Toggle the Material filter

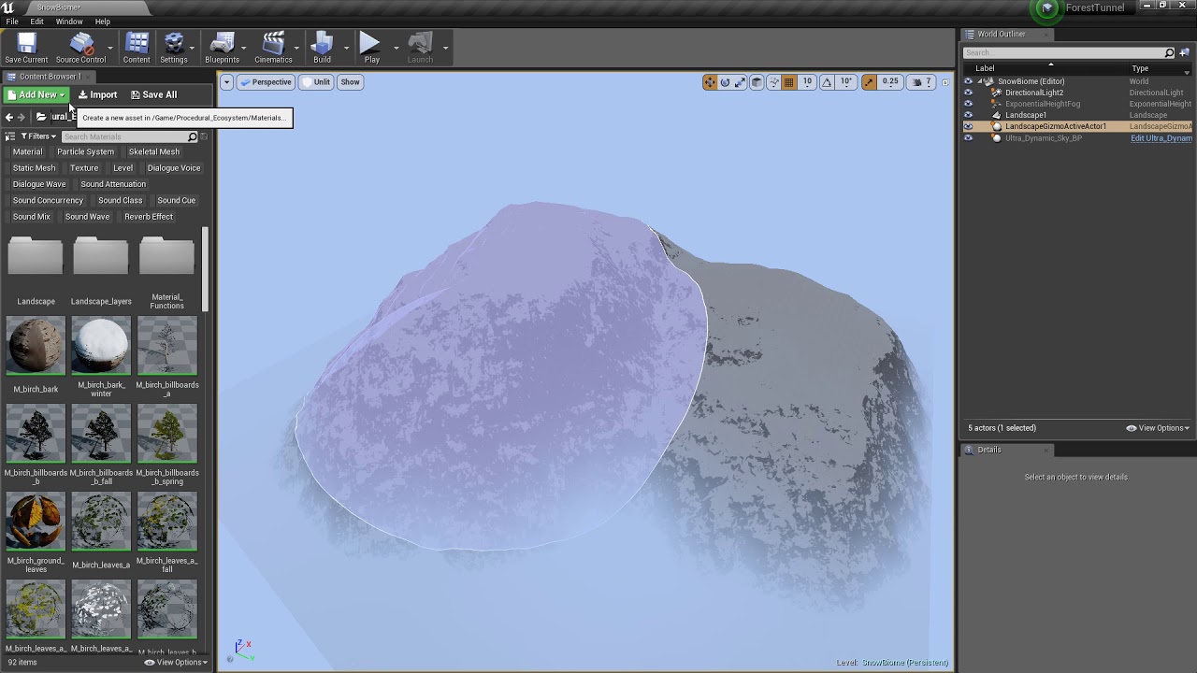[27, 151]
